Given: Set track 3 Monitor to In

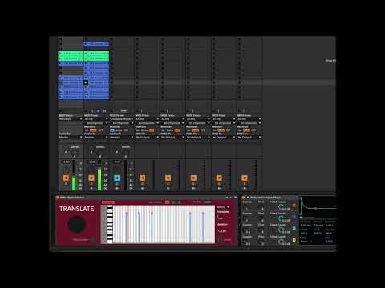Looking at the screenshot, I should (112, 130).
